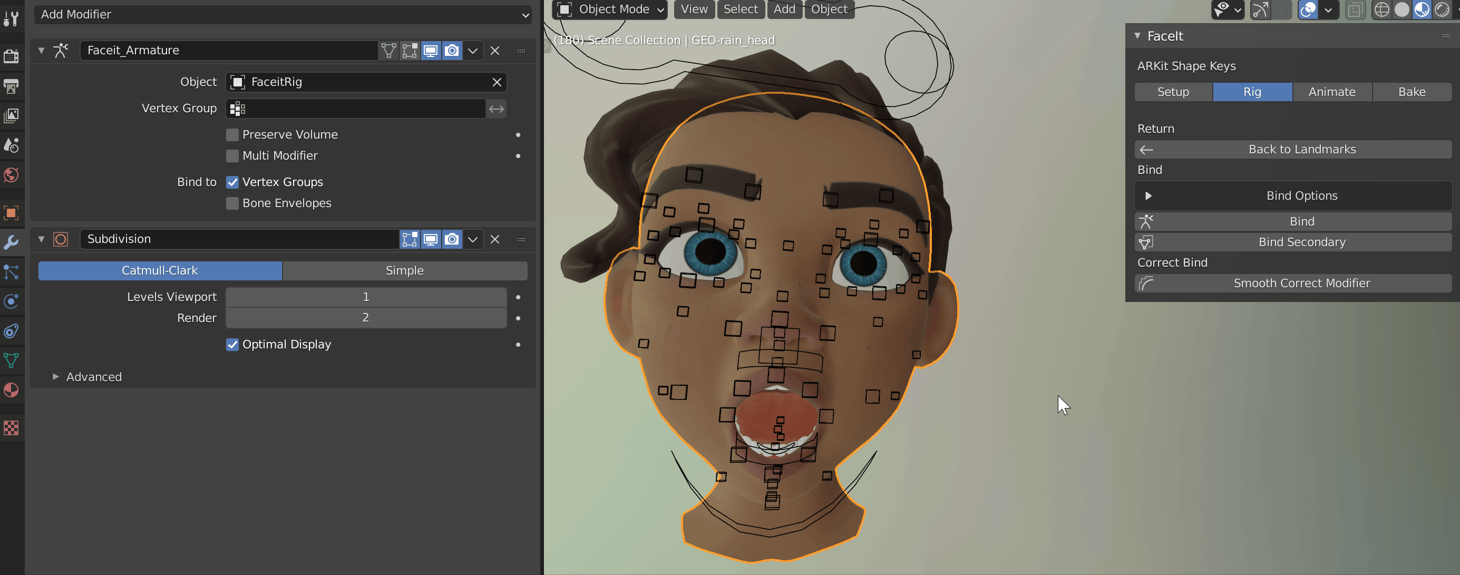This screenshot has height=575, width=1460.
Task: Expand the Advanced subdivision section
Action: point(55,377)
